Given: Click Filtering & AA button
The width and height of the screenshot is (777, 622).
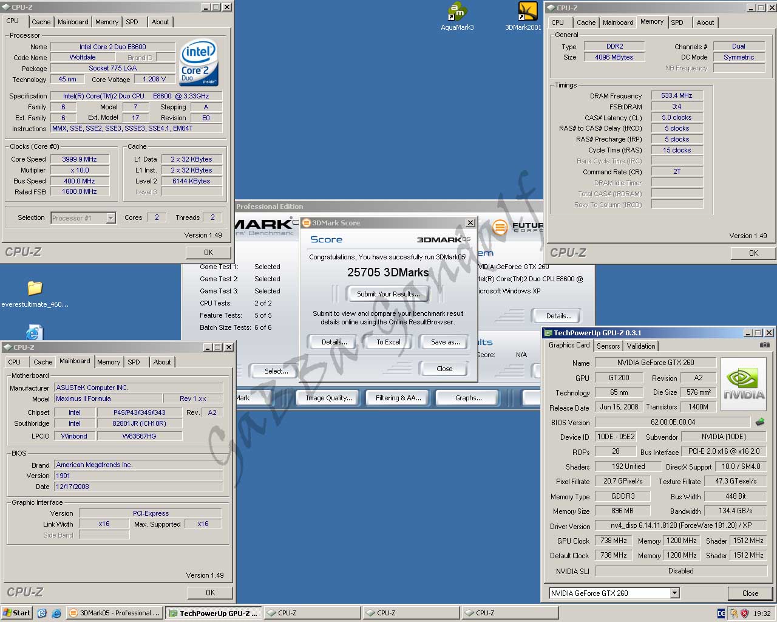Looking at the screenshot, I should 398,398.
